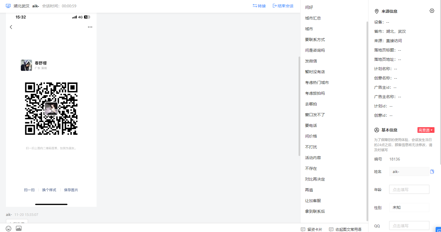The height and width of the screenshot is (232, 441).
Task: Click the chat area vertical scrollbar
Action: click(299, 106)
